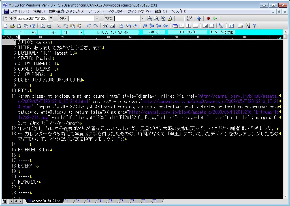Open the 設定(O) menu

pyautogui.click(x=161, y=11)
